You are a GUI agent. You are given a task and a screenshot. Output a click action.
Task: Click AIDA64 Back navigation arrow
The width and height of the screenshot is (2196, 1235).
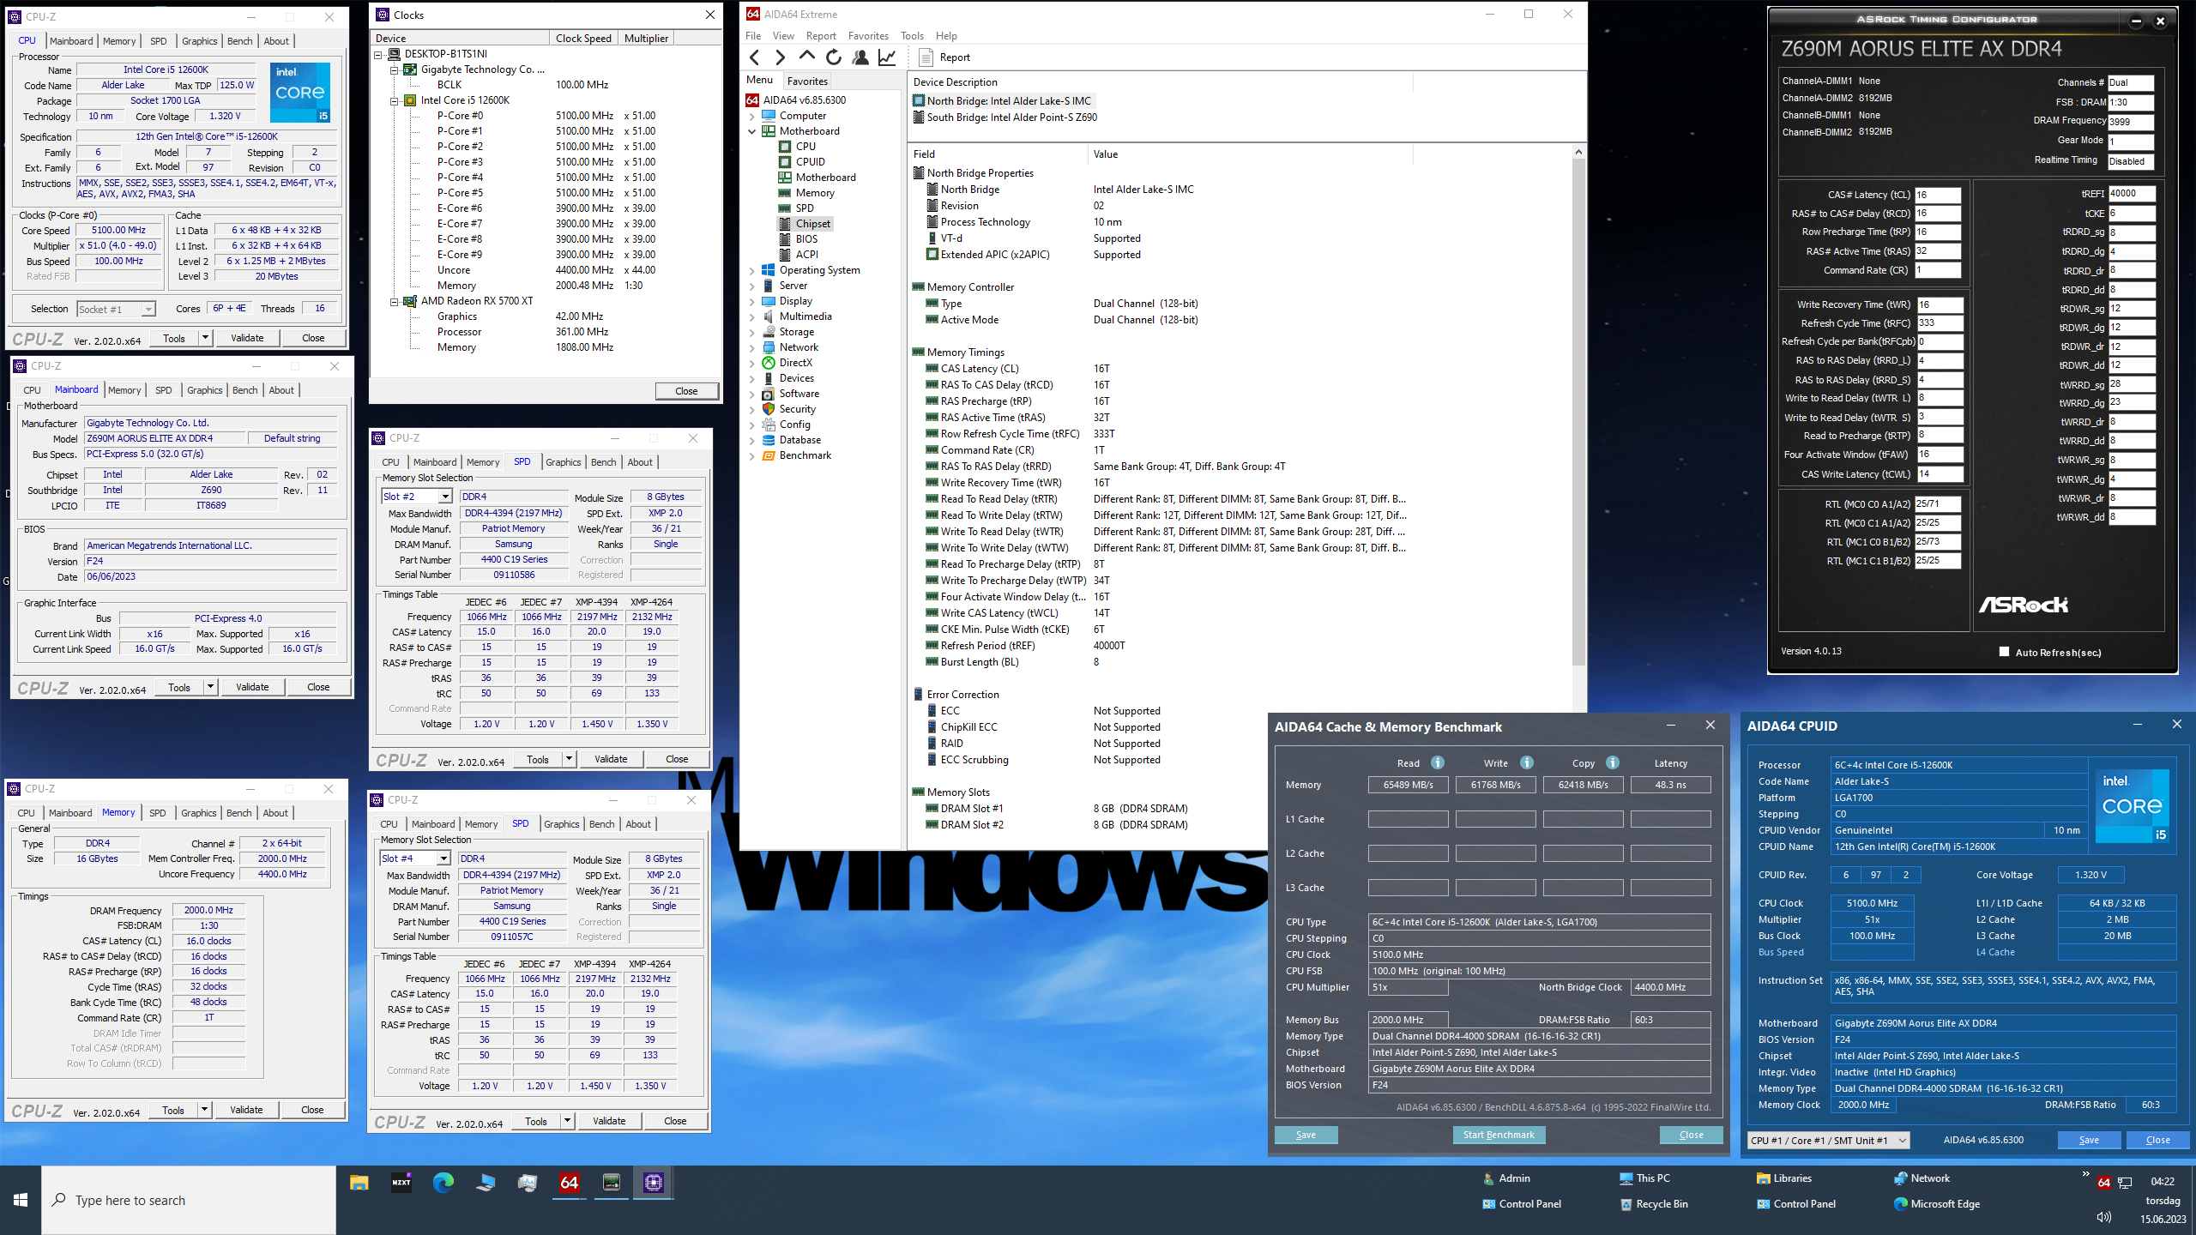tap(755, 57)
